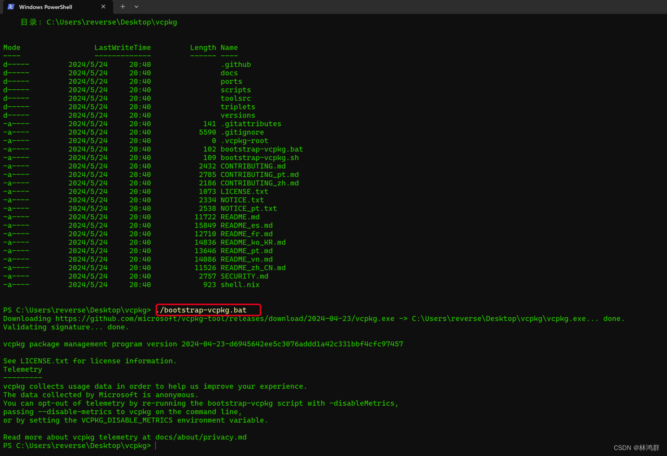The width and height of the screenshot is (667, 456).
Task: Click the .gitignore file name
Action: pos(243,132)
